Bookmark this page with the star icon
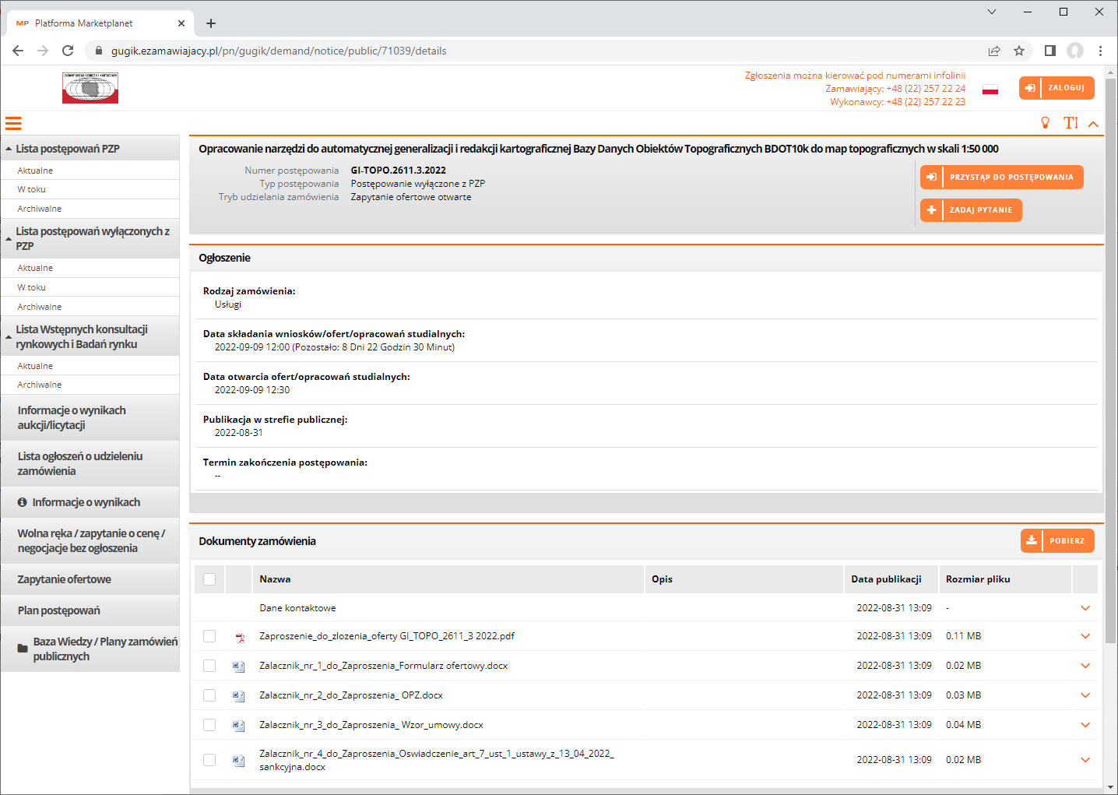 pyautogui.click(x=1018, y=51)
